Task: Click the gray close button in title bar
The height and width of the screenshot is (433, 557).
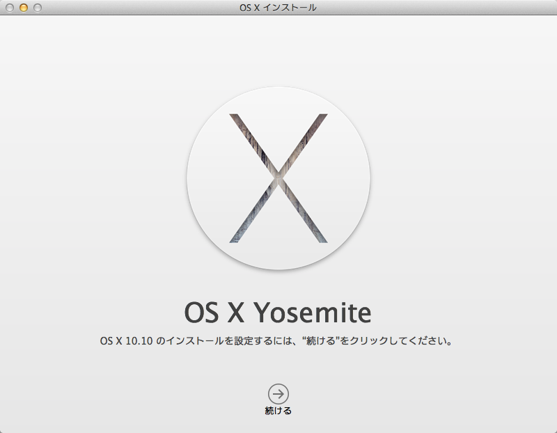Action: 10,8
